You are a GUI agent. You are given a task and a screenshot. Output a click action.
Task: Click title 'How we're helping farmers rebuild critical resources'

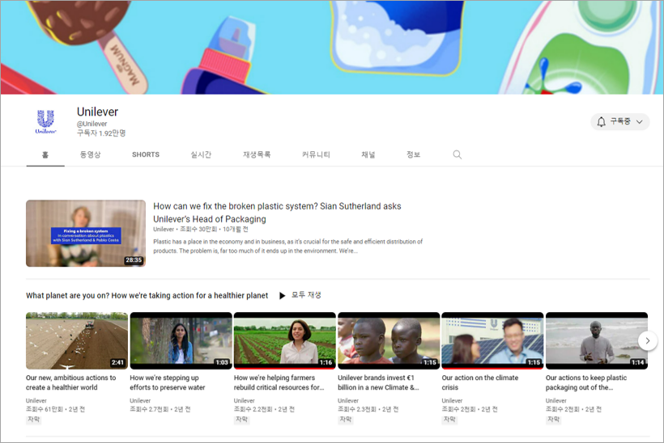click(279, 382)
